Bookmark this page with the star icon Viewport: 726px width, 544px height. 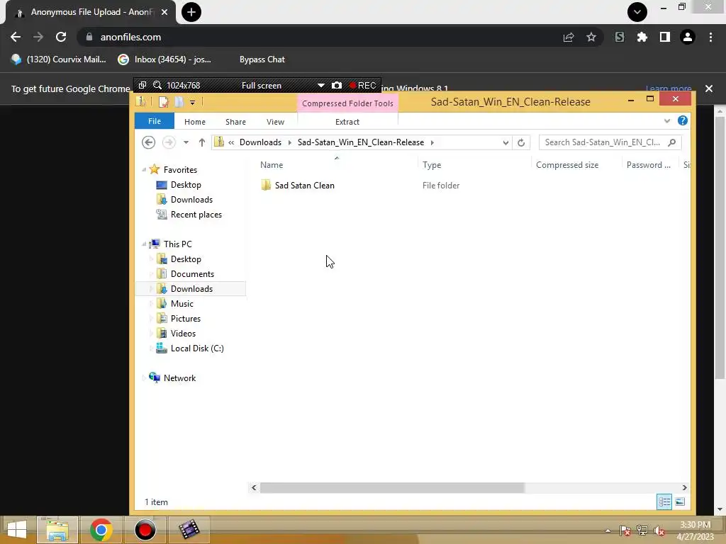pos(591,37)
